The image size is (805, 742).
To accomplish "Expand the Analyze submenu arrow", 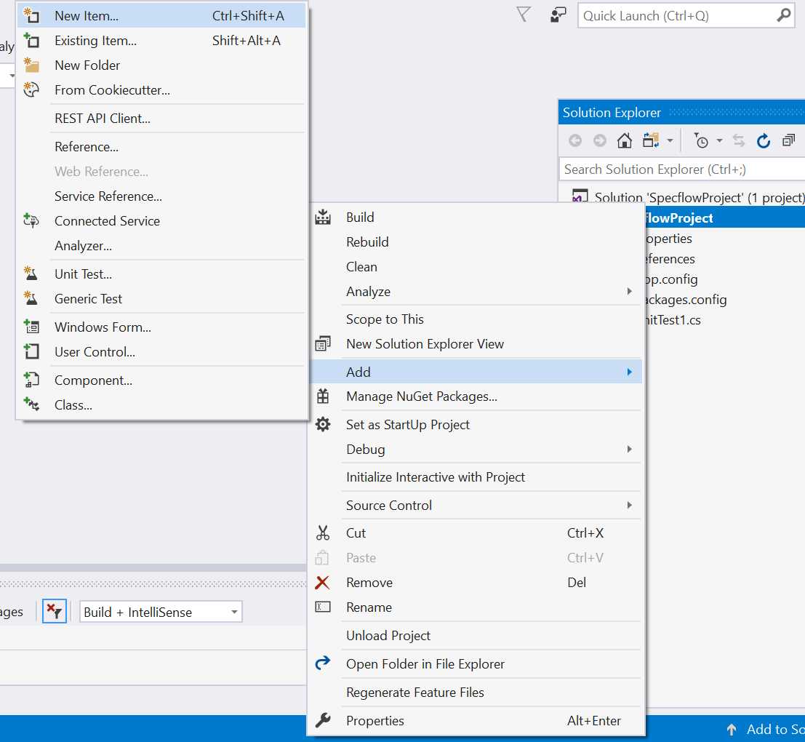I will [630, 292].
